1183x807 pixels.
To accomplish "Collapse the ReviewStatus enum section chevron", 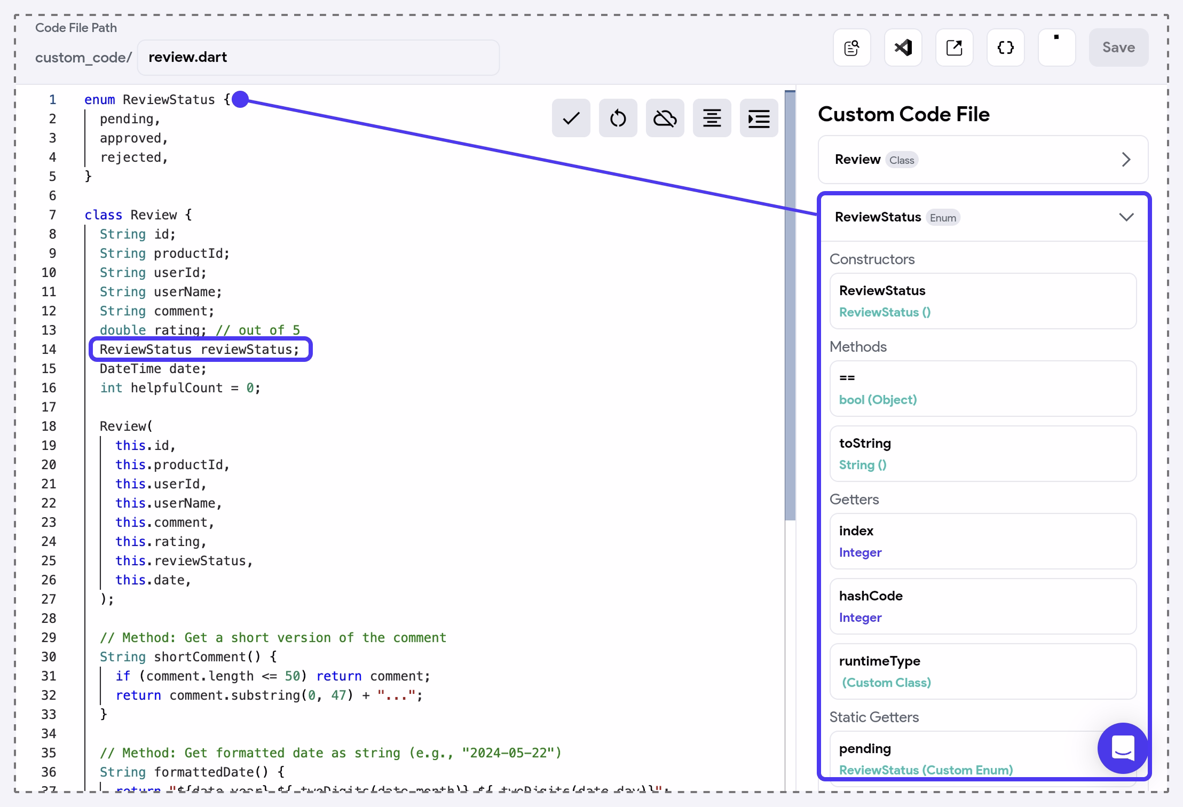I will (1126, 217).
